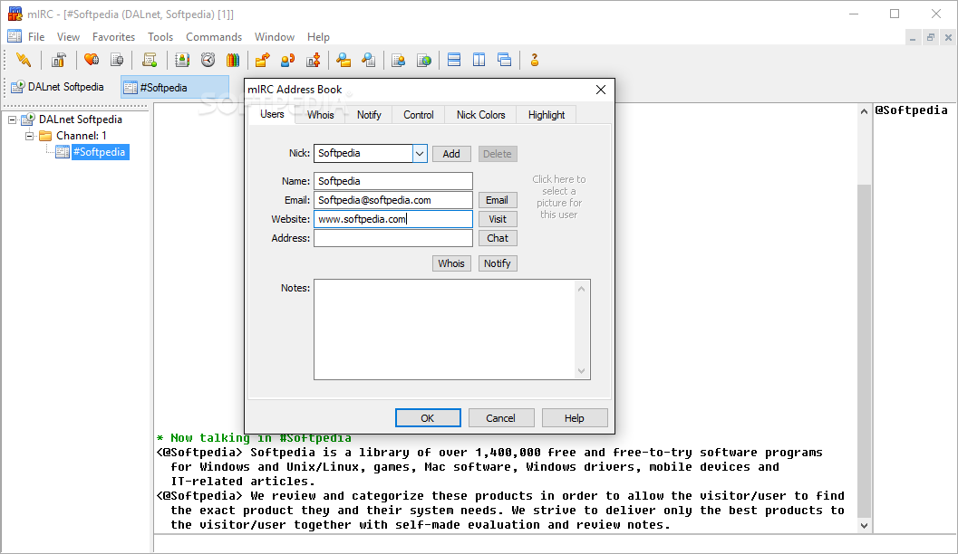Open Colors crayons toolbar icon
Screen dimensions: 958x554
pyautogui.click(x=233, y=60)
